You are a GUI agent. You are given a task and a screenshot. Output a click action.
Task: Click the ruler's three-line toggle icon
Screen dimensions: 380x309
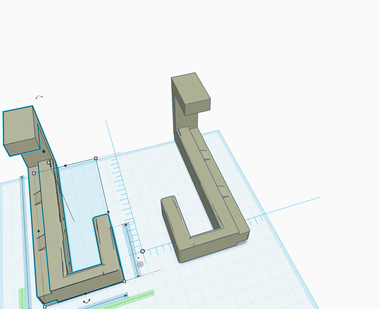(140, 264)
